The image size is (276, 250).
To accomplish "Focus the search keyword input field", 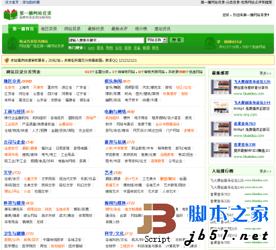I will point(106,40).
